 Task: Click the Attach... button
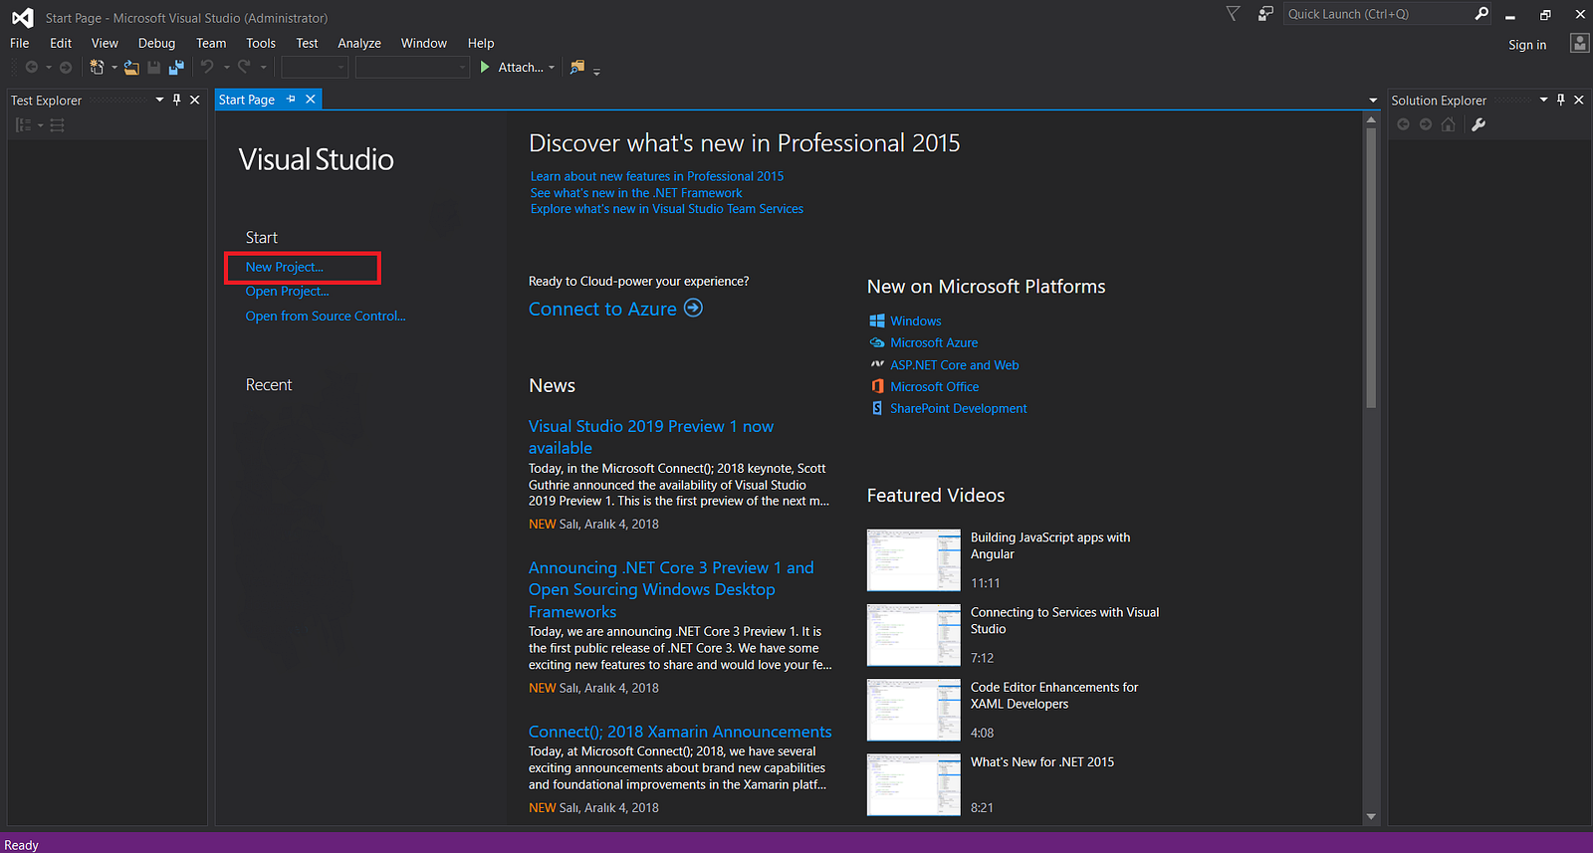[521, 67]
